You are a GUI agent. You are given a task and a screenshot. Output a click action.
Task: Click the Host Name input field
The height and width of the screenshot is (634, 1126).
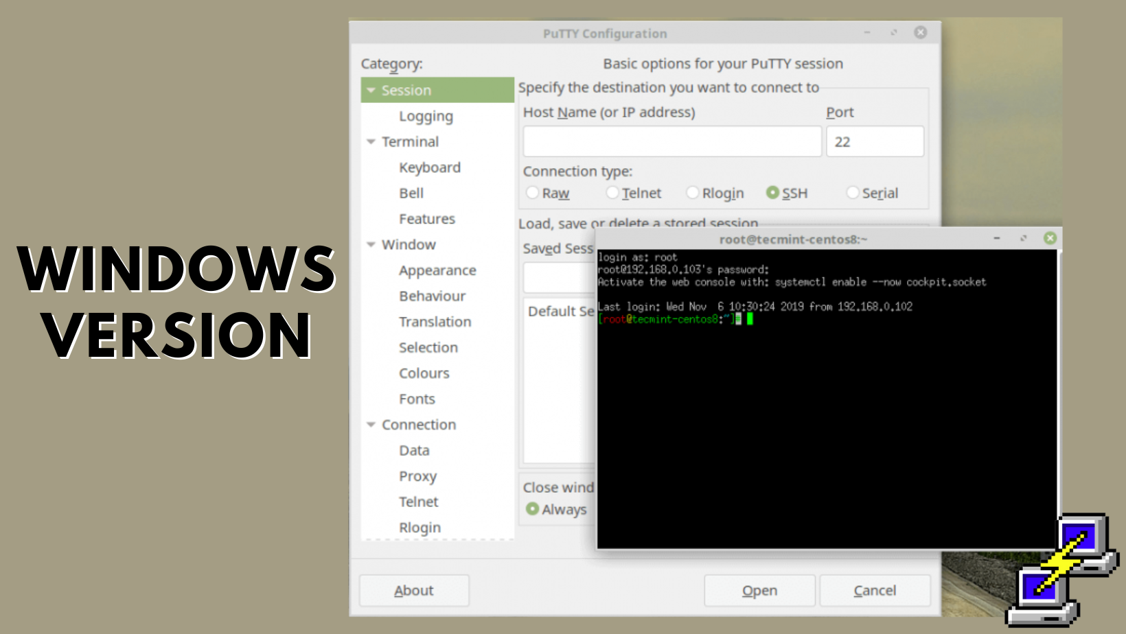[671, 141]
